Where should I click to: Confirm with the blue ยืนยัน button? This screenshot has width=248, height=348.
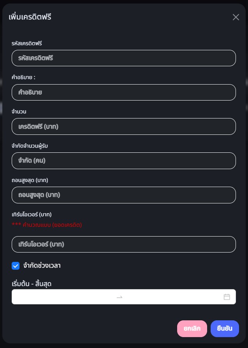[x=225, y=329]
